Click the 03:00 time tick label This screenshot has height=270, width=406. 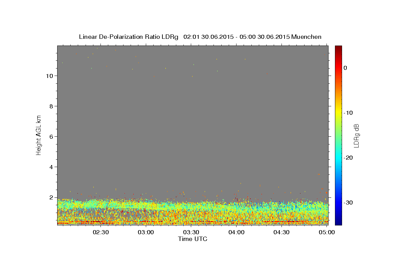[x=146, y=232]
